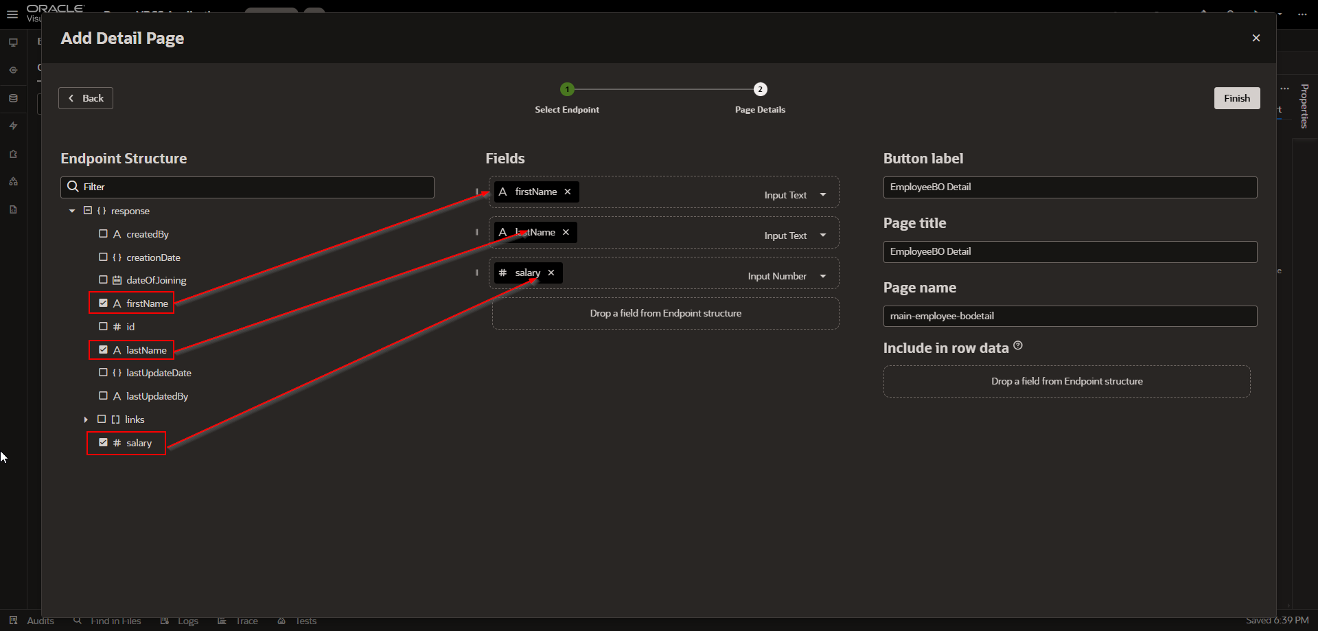Uncheck the firstName checkbox in Endpoint Structure
The image size is (1318, 631).
pyautogui.click(x=103, y=303)
